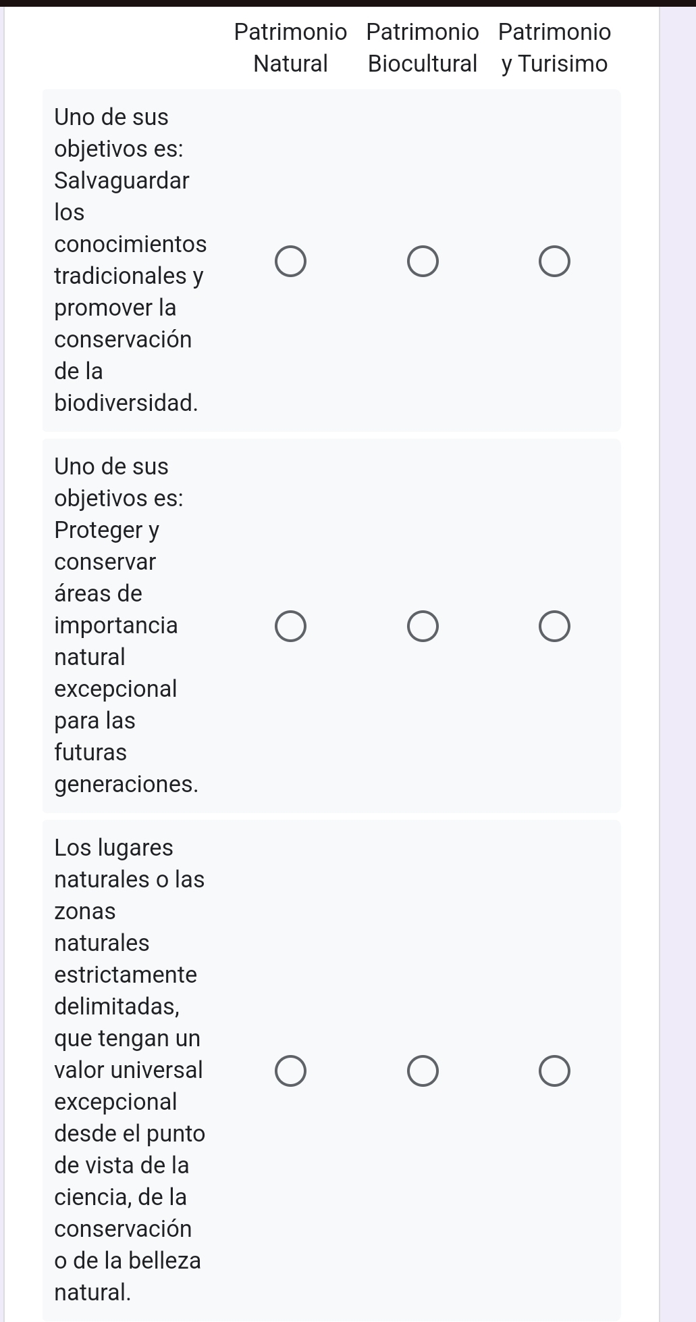Click the word 'Salvaguardar' in first row
The height and width of the screenshot is (1322, 696).
[122, 180]
